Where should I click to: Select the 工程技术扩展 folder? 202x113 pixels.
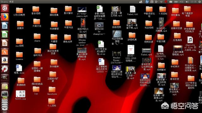53,77
